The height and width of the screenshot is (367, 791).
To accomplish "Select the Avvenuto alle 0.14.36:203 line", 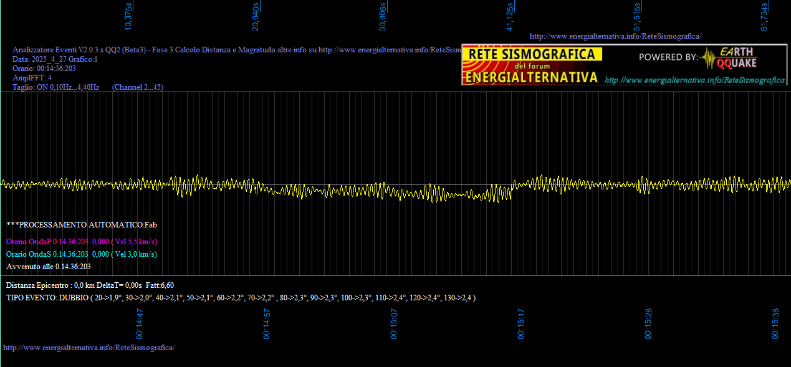I will pyautogui.click(x=49, y=267).
